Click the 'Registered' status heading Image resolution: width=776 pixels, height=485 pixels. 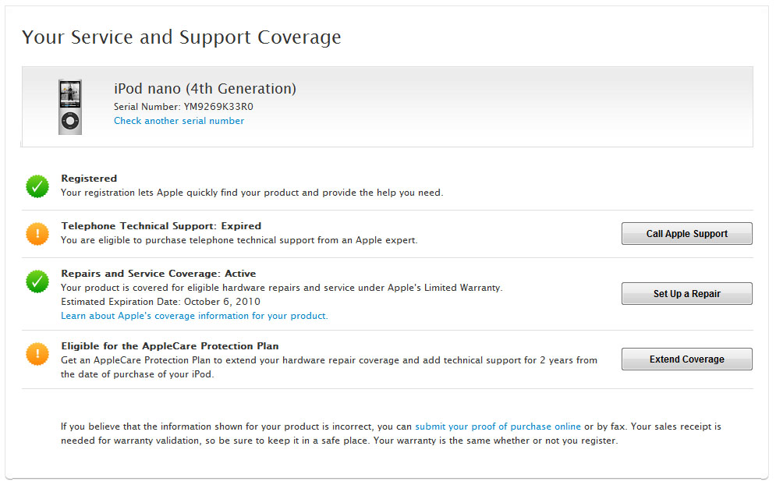[89, 178]
